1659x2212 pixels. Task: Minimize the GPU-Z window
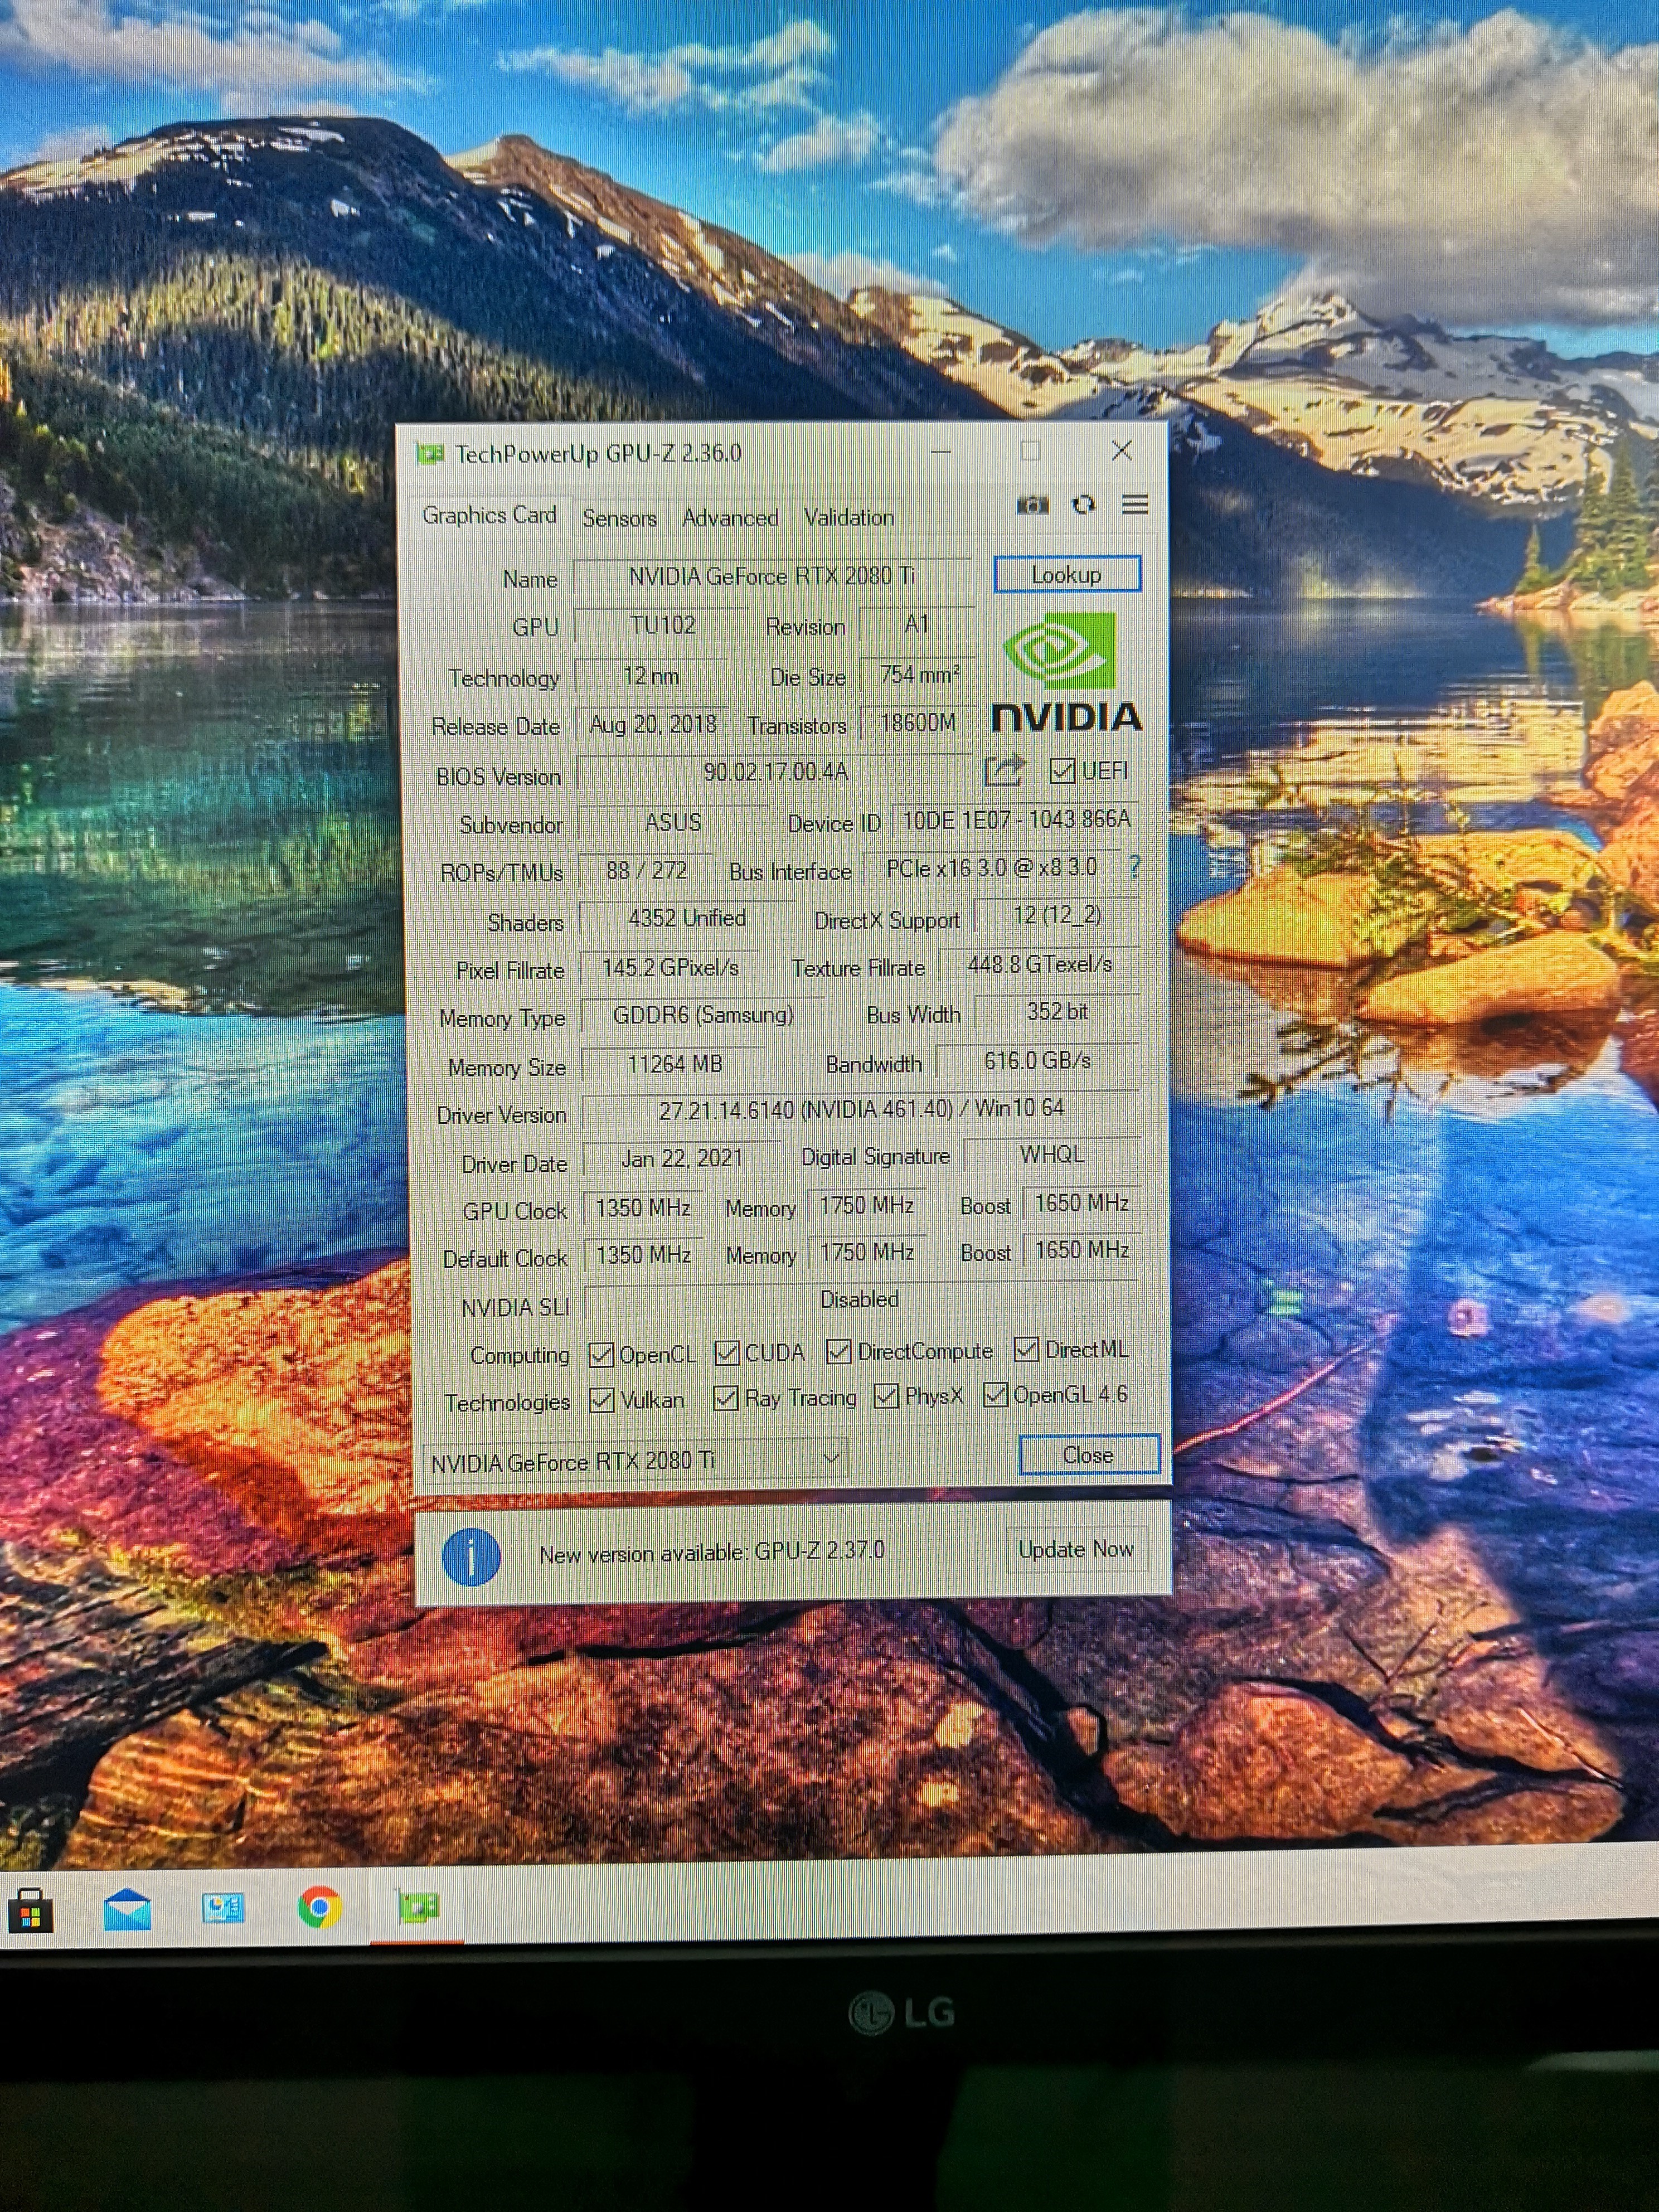pos(940,452)
